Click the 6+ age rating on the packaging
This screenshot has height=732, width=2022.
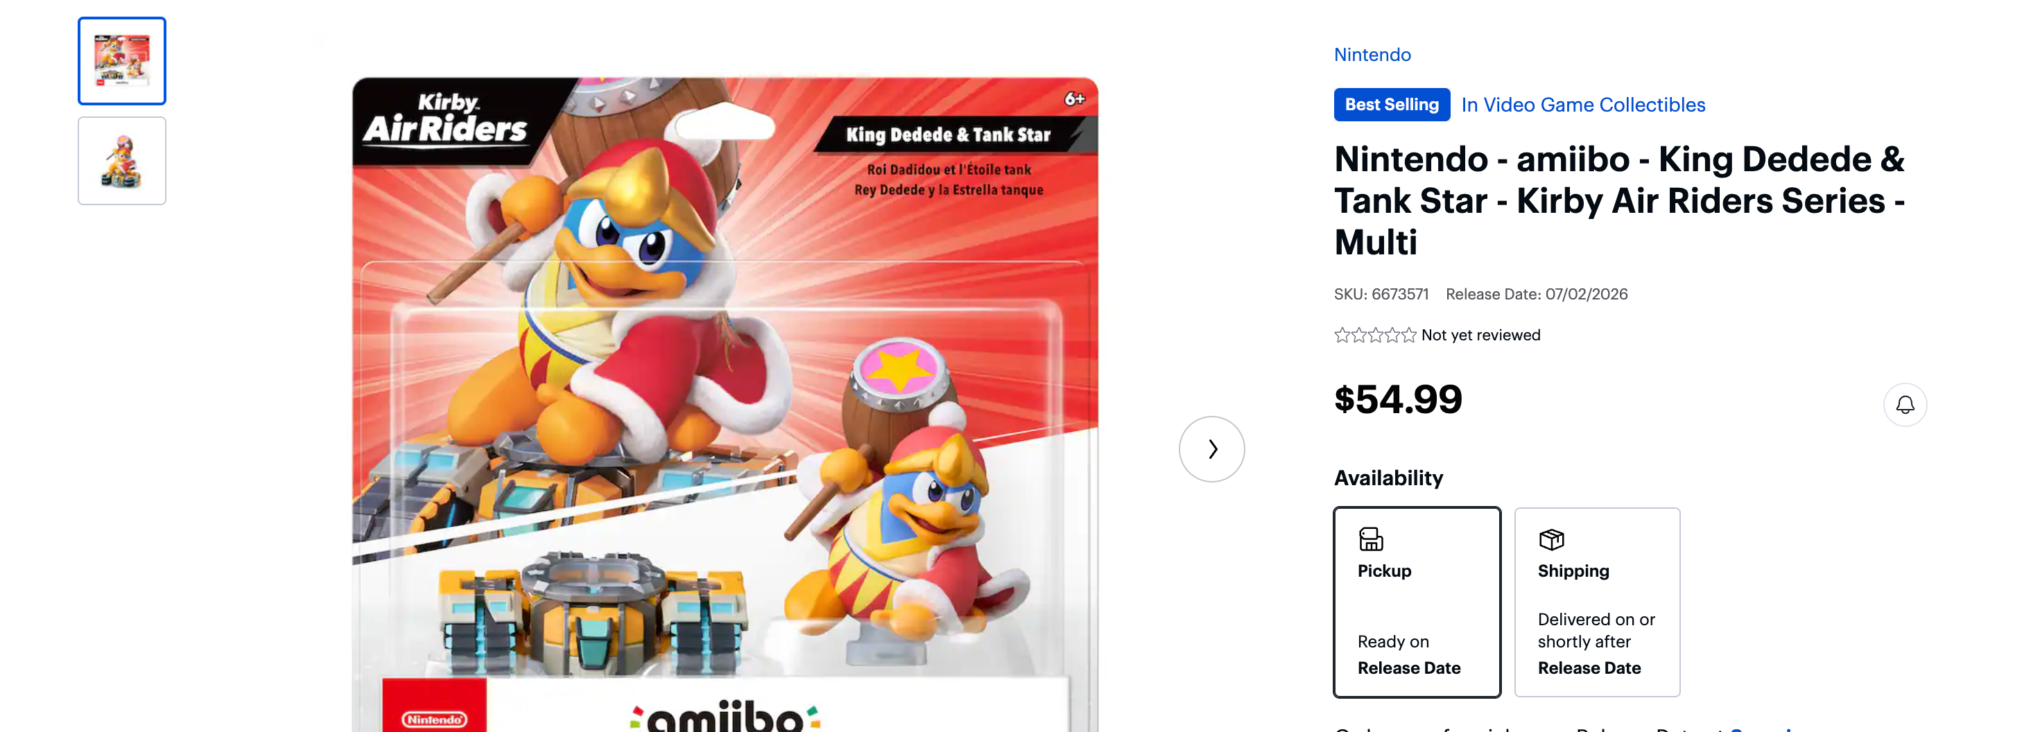pos(1074,99)
